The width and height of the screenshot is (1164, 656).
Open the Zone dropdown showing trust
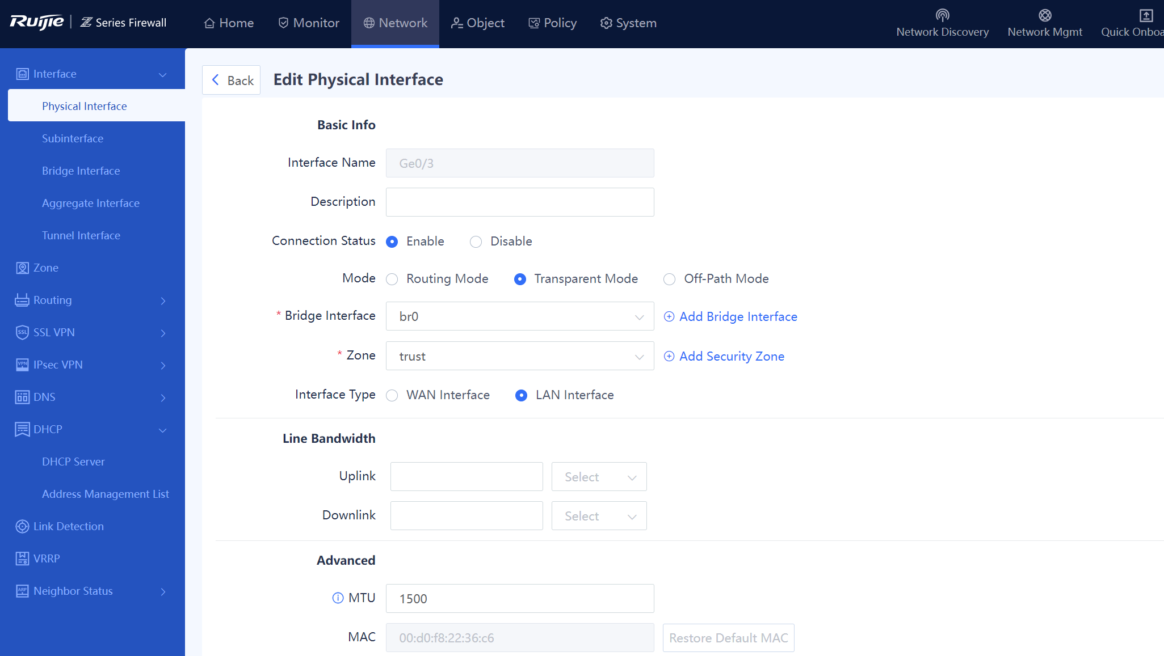[520, 356]
